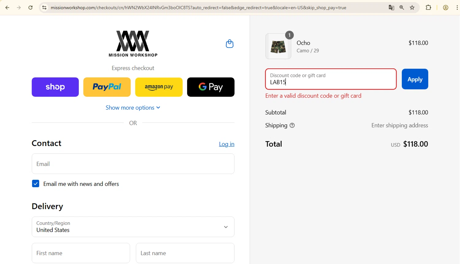This screenshot has height=264, width=460.
Task: Focus the Last name field
Action: pos(185,253)
